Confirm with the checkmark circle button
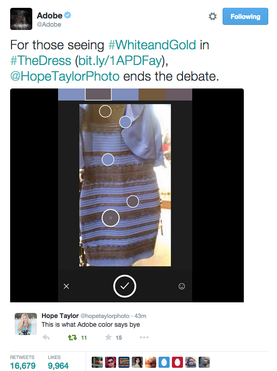This screenshot has width=277, height=371. (124, 286)
